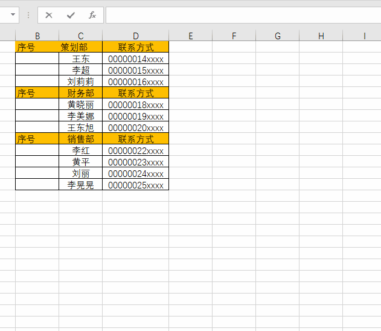Click the 销售部 header cell
Image resolution: width=381 pixels, height=331 pixels.
81,138
